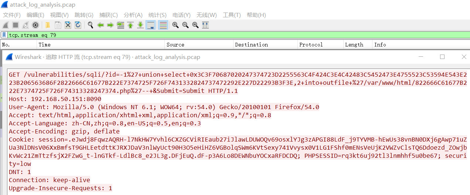This screenshot has height=195, width=470.
Task: Click the Upgrade-Insecure-Requests: 1 line
Action: [61, 188]
